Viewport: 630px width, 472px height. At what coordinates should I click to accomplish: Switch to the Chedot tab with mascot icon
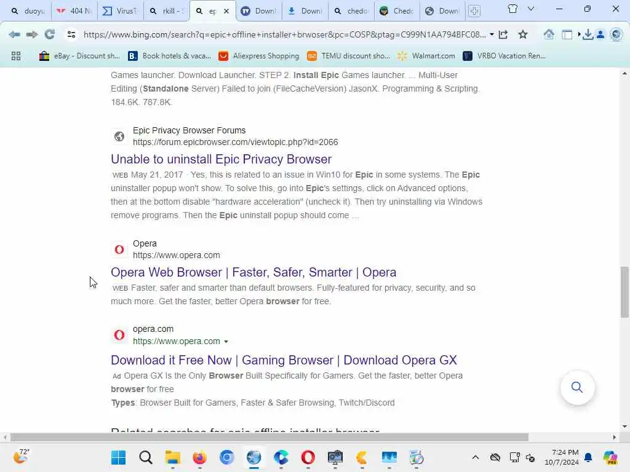397,11
